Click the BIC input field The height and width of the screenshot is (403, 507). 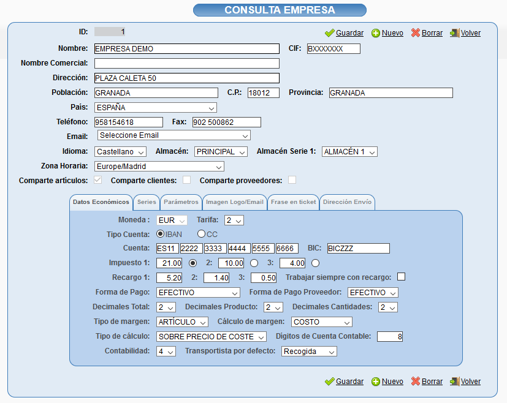pos(358,248)
